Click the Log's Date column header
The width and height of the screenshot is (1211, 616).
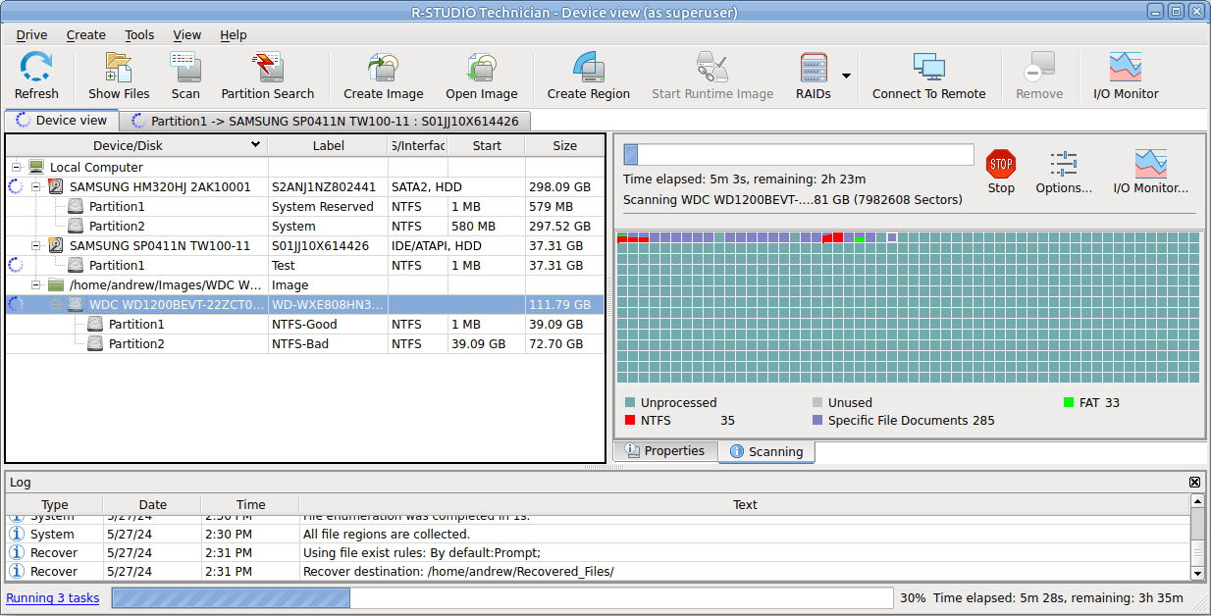(x=152, y=504)
